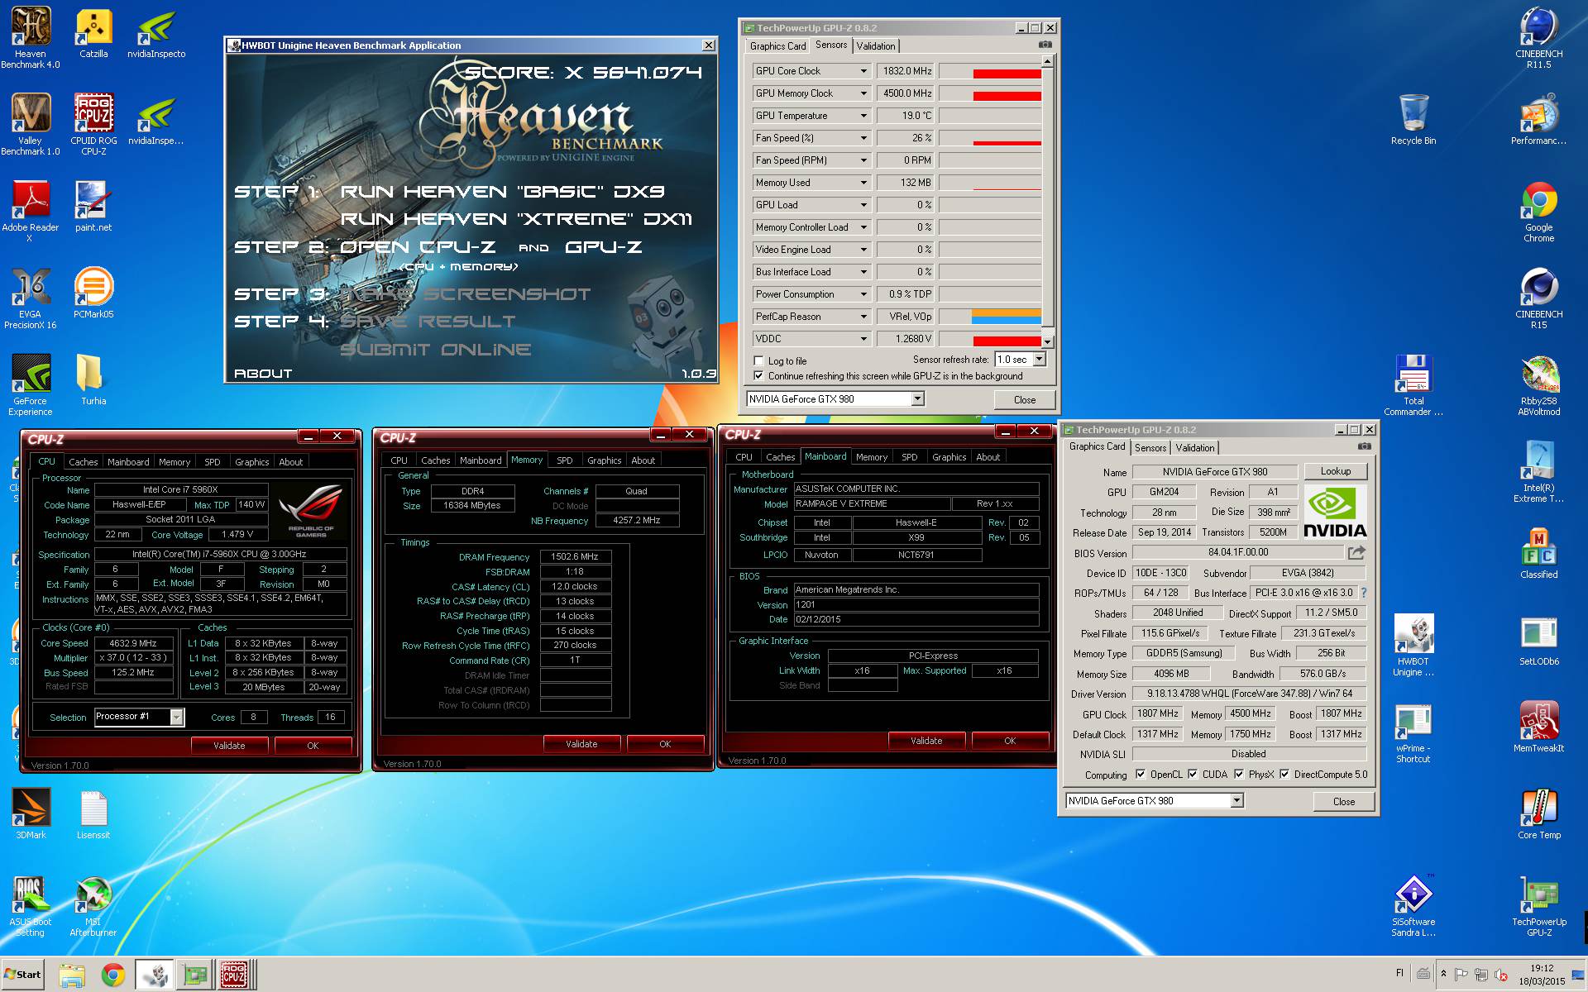
Task: Toggle Continue refreshing in background checkbox
Action: click(758, 375)
